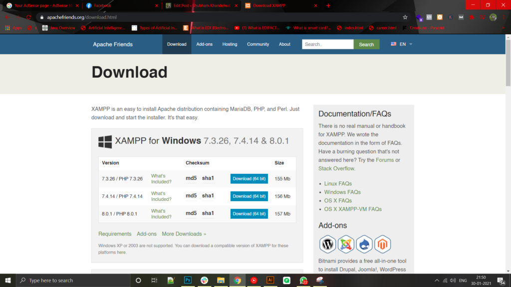The image size is (511, 287).
Task: Click the green Search button
Action: pos(366,44)
